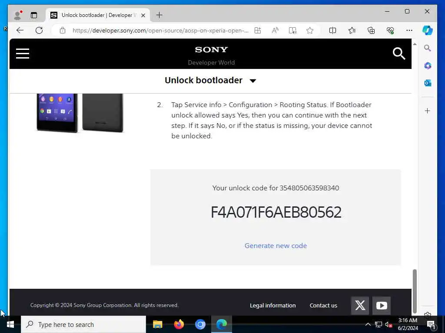Open the Favorites list
Viewport: 445px width, 333px height.
pyautogui.click(x=352, y=30)
